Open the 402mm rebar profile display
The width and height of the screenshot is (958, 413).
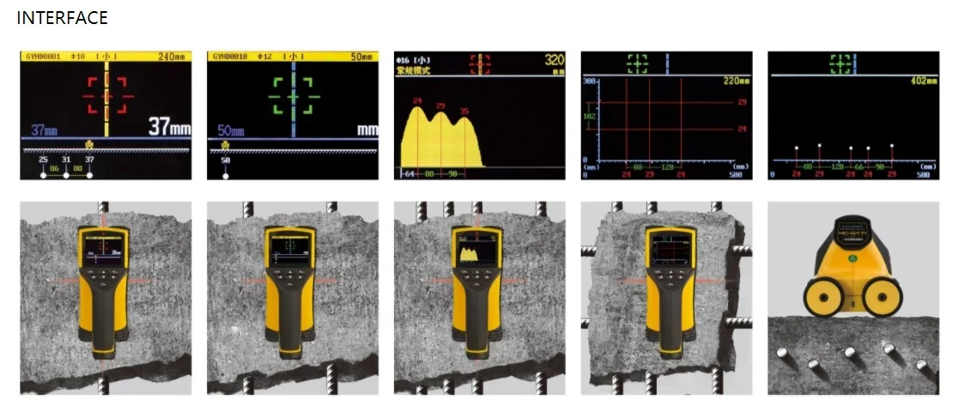coord(853,115)
